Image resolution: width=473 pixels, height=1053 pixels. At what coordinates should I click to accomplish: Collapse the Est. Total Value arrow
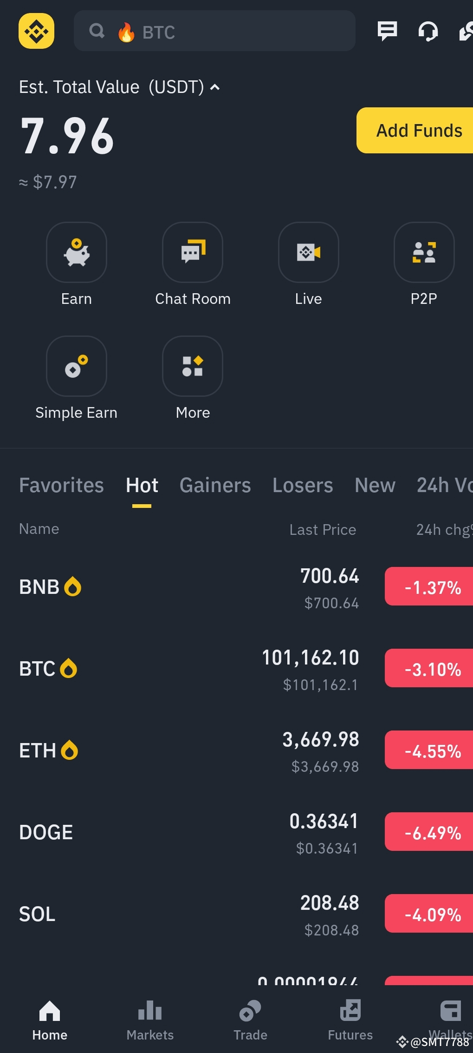(215, 87)
